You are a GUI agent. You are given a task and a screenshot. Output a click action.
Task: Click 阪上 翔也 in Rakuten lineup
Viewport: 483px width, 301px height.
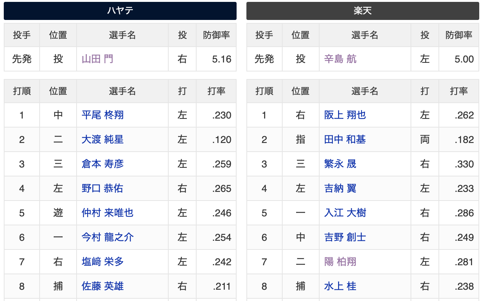coord(345,115)
